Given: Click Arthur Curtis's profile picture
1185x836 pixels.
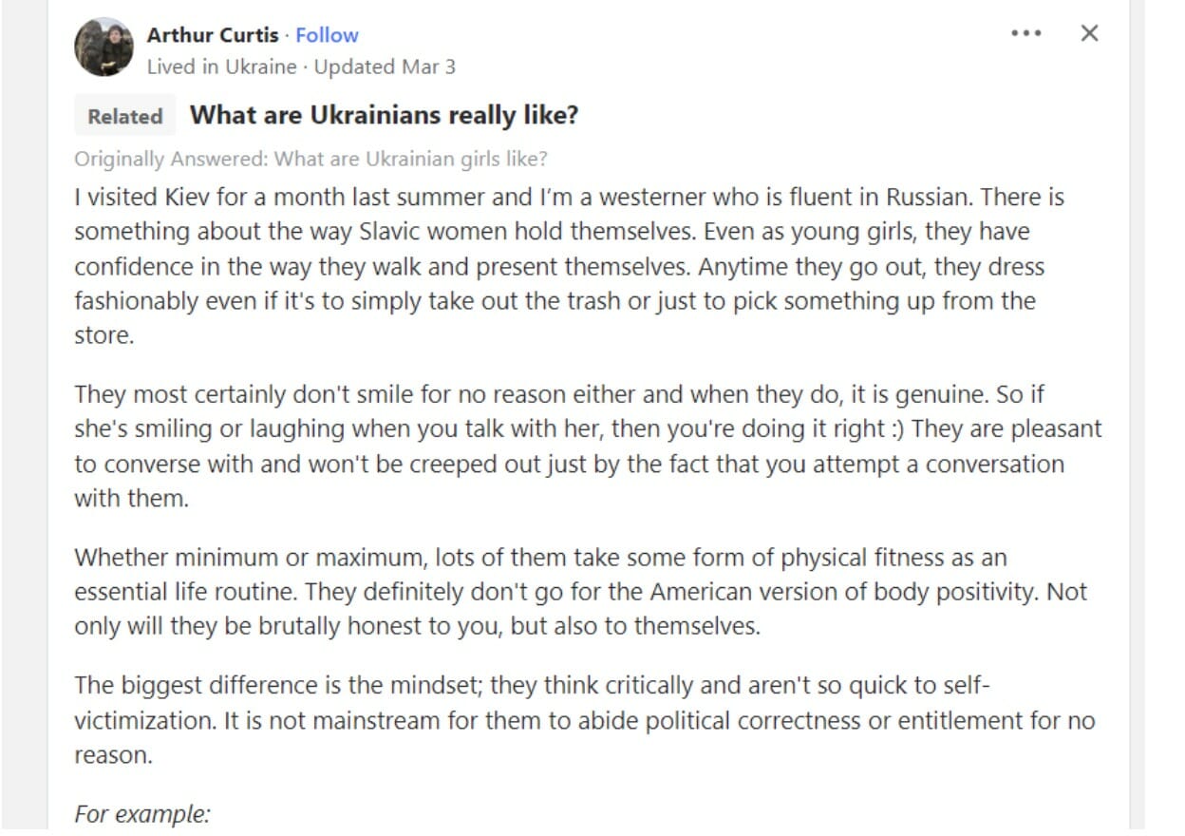Looking at the screenshot, I should coord(103,47).
